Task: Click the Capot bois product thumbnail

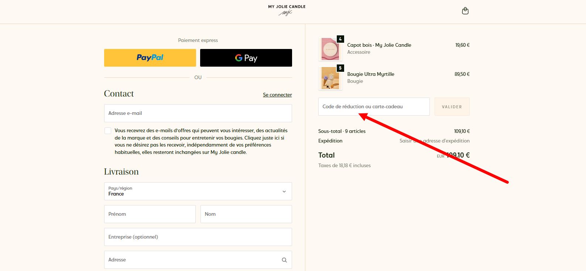Action: [330, 49]
